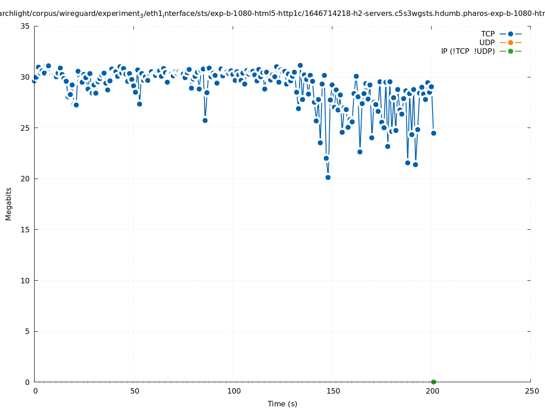Click the 50 tick label on x-axis
The height and width of the screenshot is (410, 545).
134,391
